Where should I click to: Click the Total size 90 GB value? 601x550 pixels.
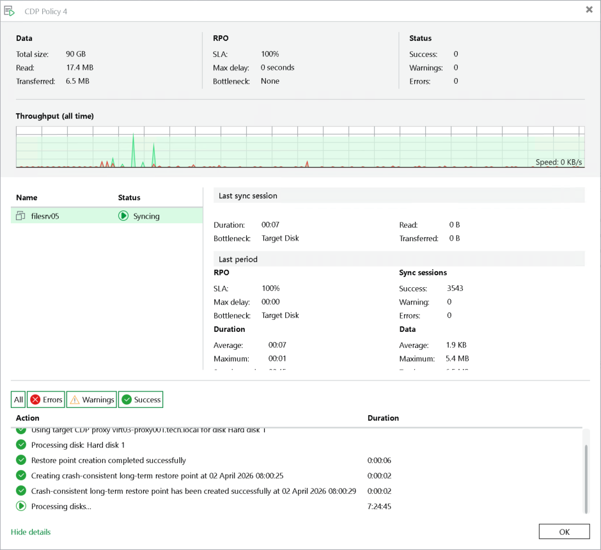point(76,54)
